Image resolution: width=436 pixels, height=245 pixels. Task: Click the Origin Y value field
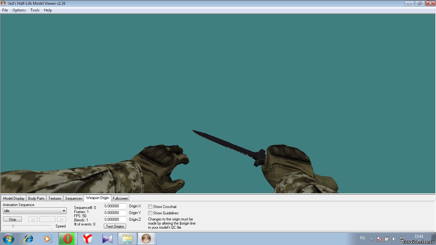point(115,213)
